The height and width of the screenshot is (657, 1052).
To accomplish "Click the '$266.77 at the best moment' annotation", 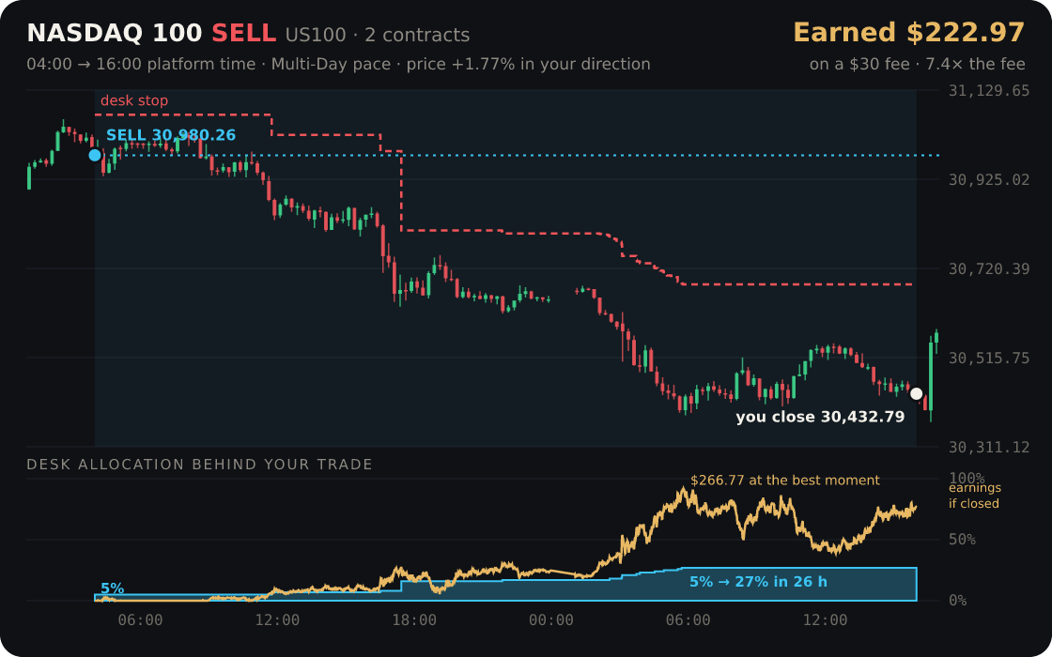I will pos(784,480).
